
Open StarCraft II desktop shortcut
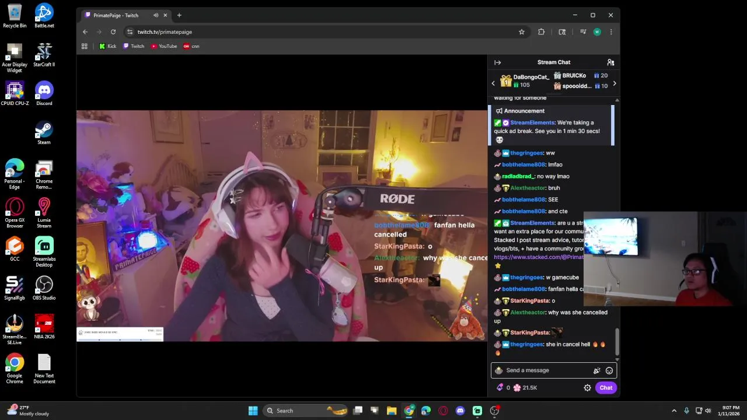[x=44, y=55]
